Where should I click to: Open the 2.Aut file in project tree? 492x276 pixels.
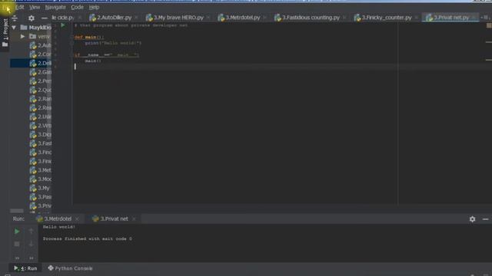click(40, 45)
